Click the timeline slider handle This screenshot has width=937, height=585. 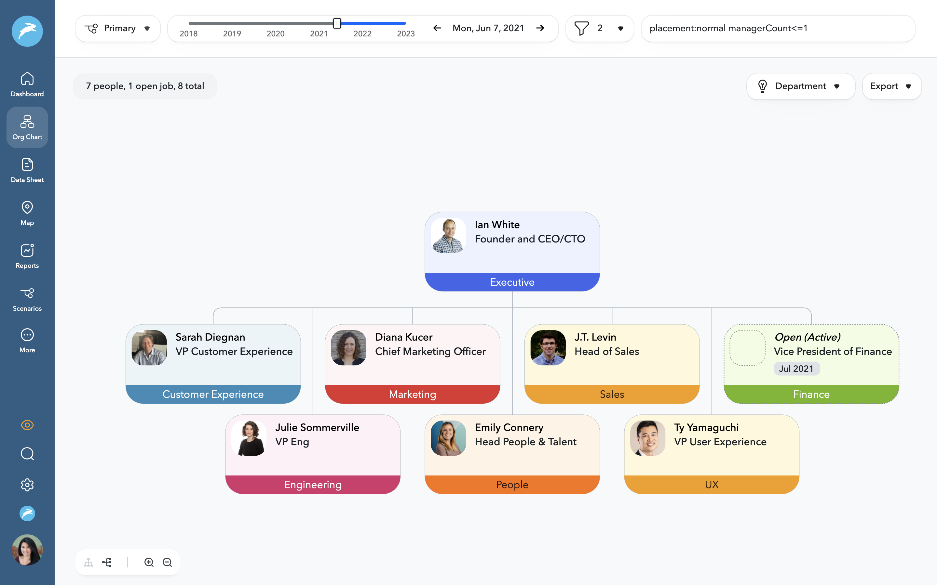tap(337, 24)
